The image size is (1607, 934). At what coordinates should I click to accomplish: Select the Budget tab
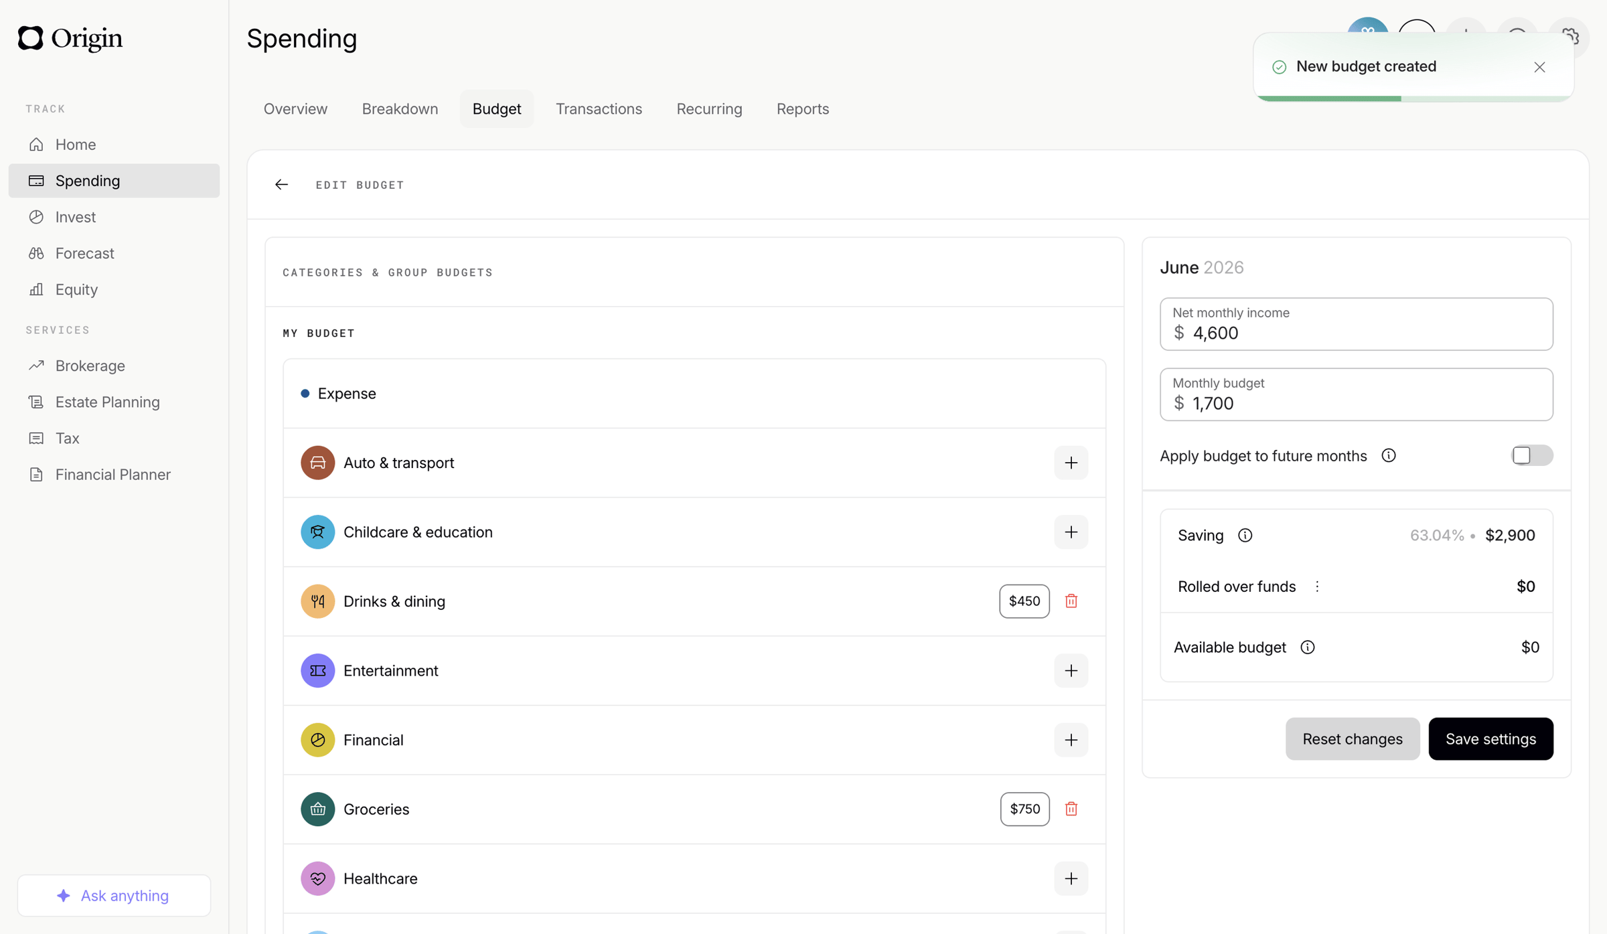pos(496,108)
